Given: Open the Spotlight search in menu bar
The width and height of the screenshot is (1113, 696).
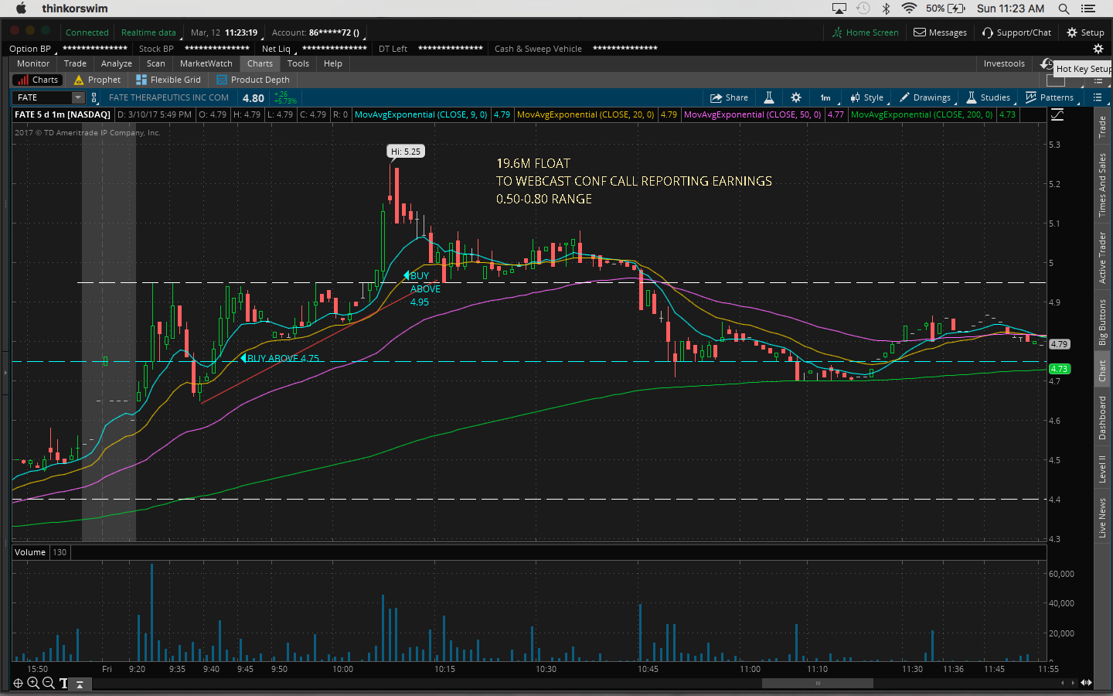Looking at the screenshot, I should pos(1064,9).
